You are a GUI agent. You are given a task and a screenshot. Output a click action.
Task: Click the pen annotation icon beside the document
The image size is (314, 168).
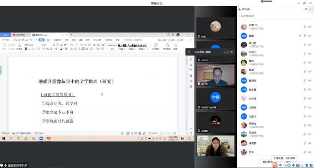click(191, 60)
